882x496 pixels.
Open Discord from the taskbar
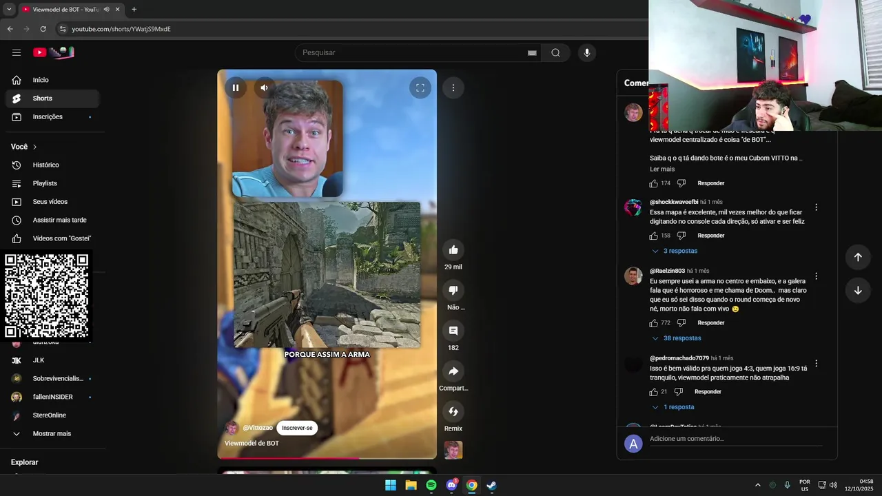[x=451, y=485]
